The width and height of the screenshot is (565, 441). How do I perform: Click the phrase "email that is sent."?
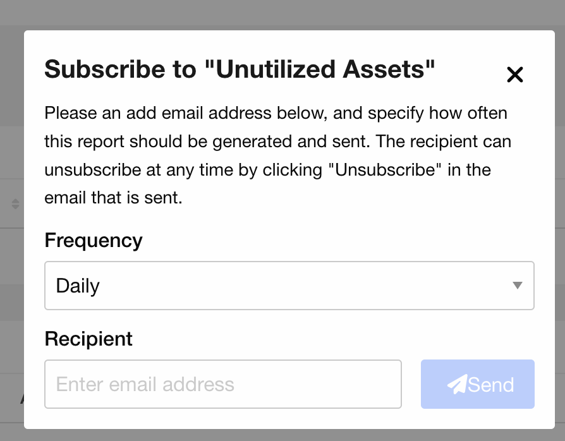click(113, 198)
